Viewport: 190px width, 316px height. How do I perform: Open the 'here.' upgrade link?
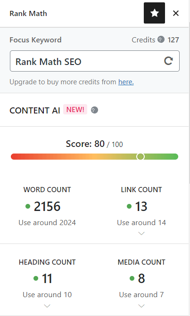tap(126, 82)
